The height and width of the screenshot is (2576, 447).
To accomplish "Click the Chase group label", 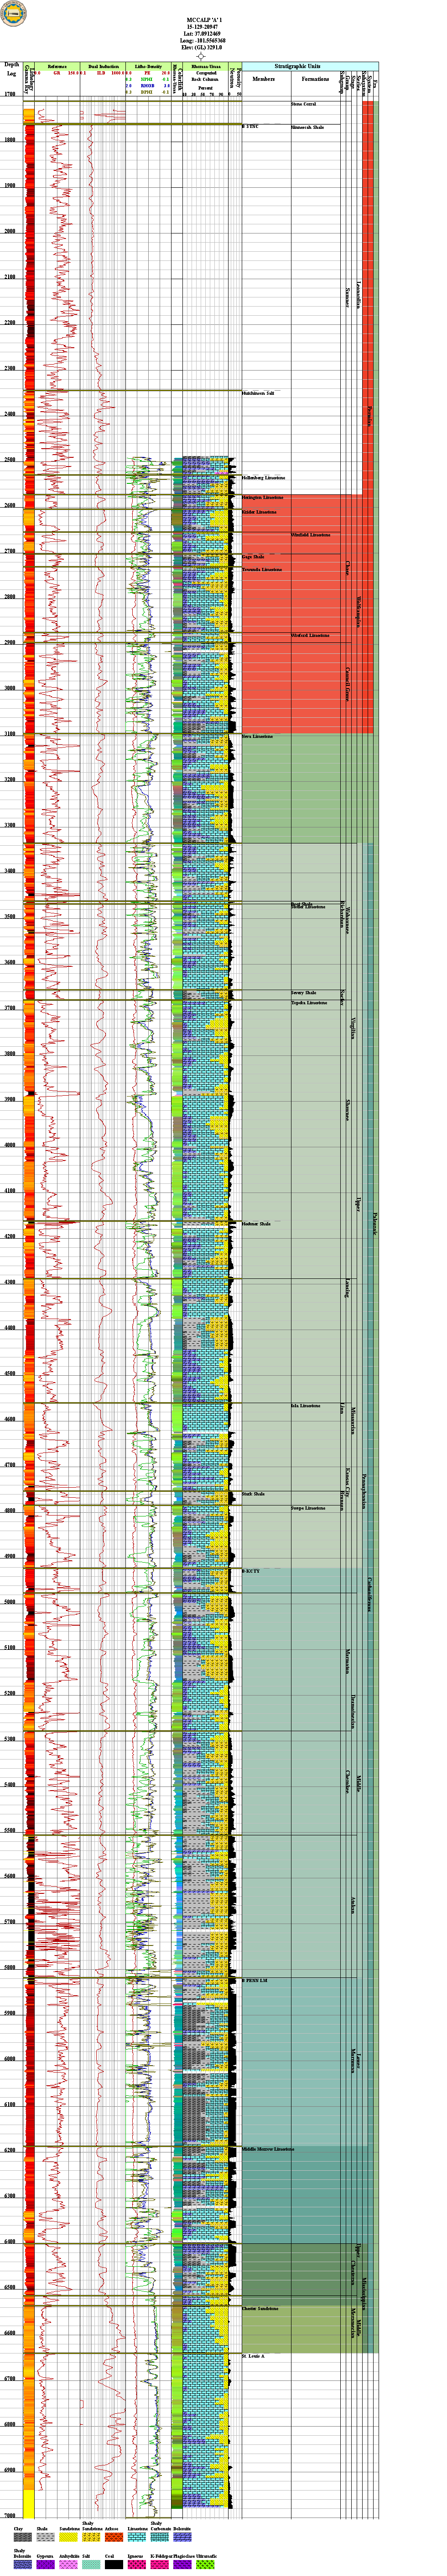I will pos(347,568).
